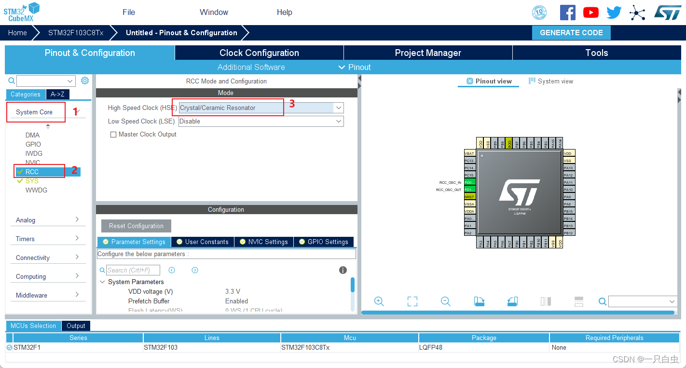Open the peripheral panel settings gear
Image resolution: width=686 pixels, height=368 pixels.
[x=85, y=81]
